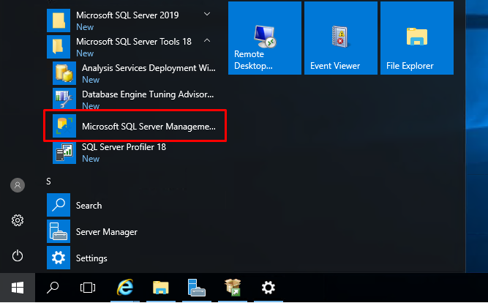Open the power options button
The height and width of the screenshot is (303, 488).
coord(18,256)
